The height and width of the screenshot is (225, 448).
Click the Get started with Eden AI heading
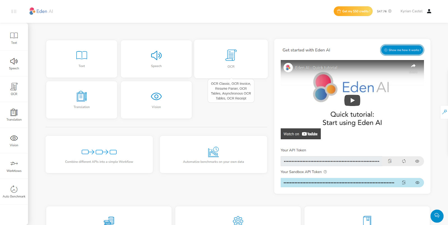pyautogui.click(x=306, y=50)
